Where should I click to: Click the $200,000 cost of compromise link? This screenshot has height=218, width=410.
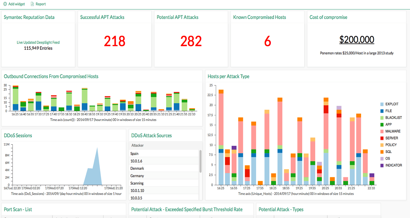click(357, 40)
